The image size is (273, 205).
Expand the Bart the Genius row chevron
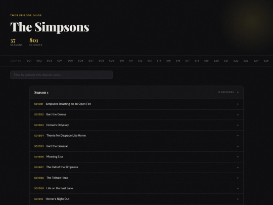(238, 114)
